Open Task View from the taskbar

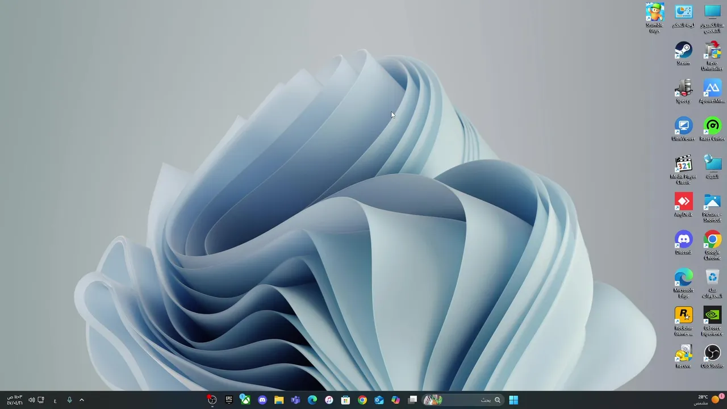coord(413,400)
